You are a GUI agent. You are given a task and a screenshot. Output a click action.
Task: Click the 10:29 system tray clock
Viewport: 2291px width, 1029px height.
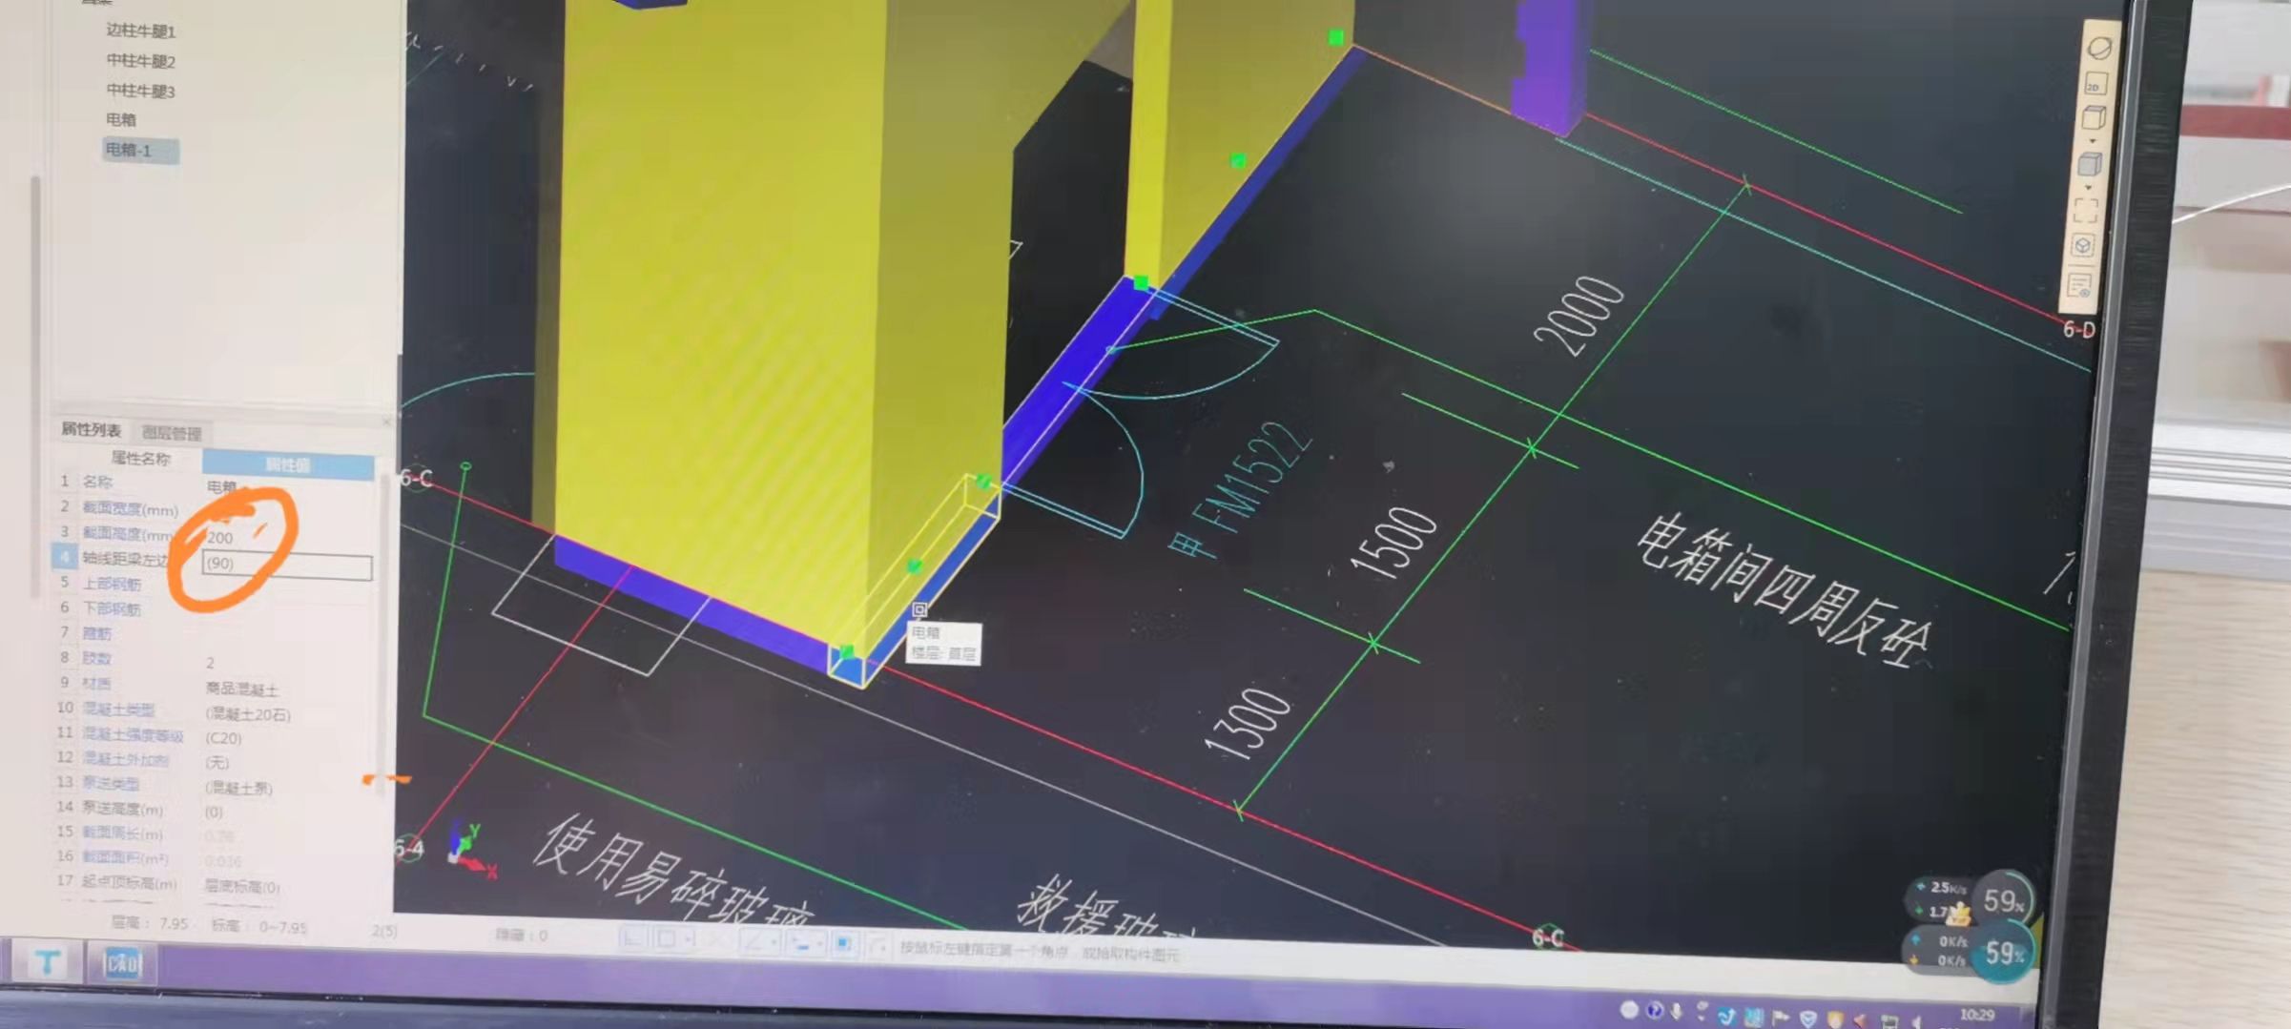click(x=1976, y=1015)
